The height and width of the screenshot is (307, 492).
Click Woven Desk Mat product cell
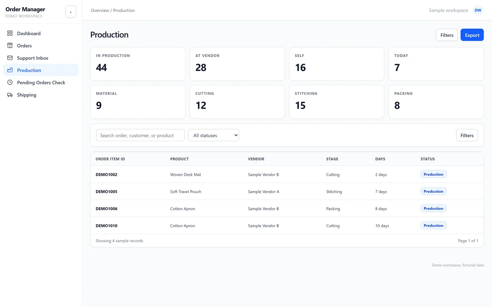tap(186, 175)
